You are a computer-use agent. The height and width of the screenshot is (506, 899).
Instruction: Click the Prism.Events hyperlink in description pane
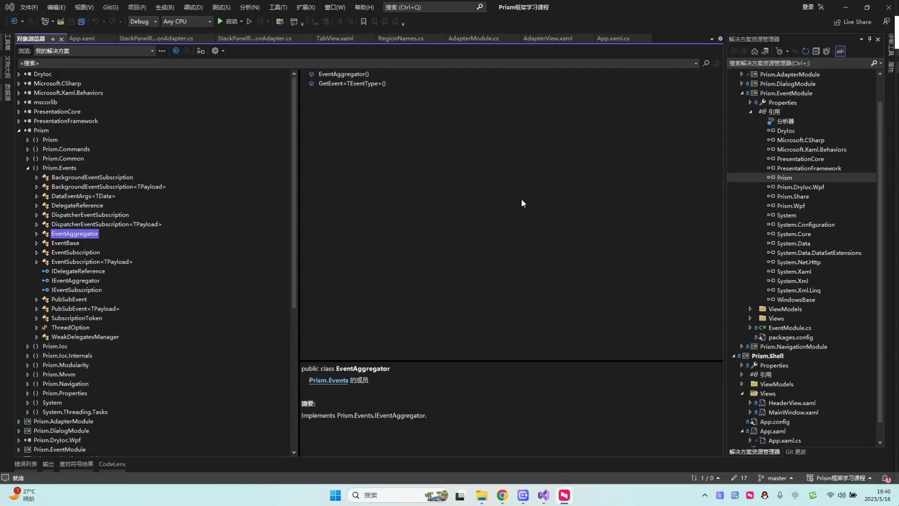click(x=328, y=380)
